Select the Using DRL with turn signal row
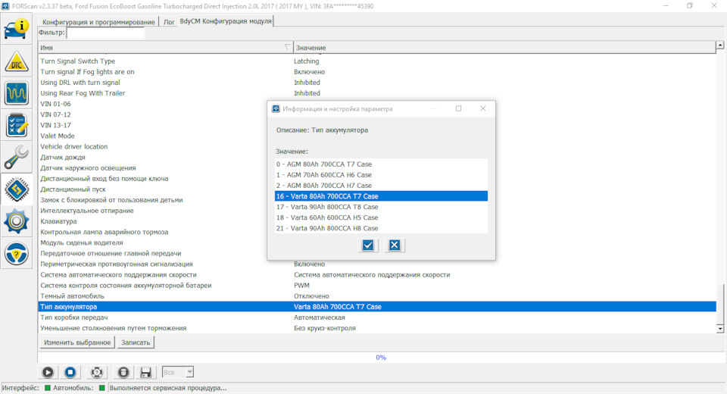Viewport: 727px width, 394px height. [377, 83]
